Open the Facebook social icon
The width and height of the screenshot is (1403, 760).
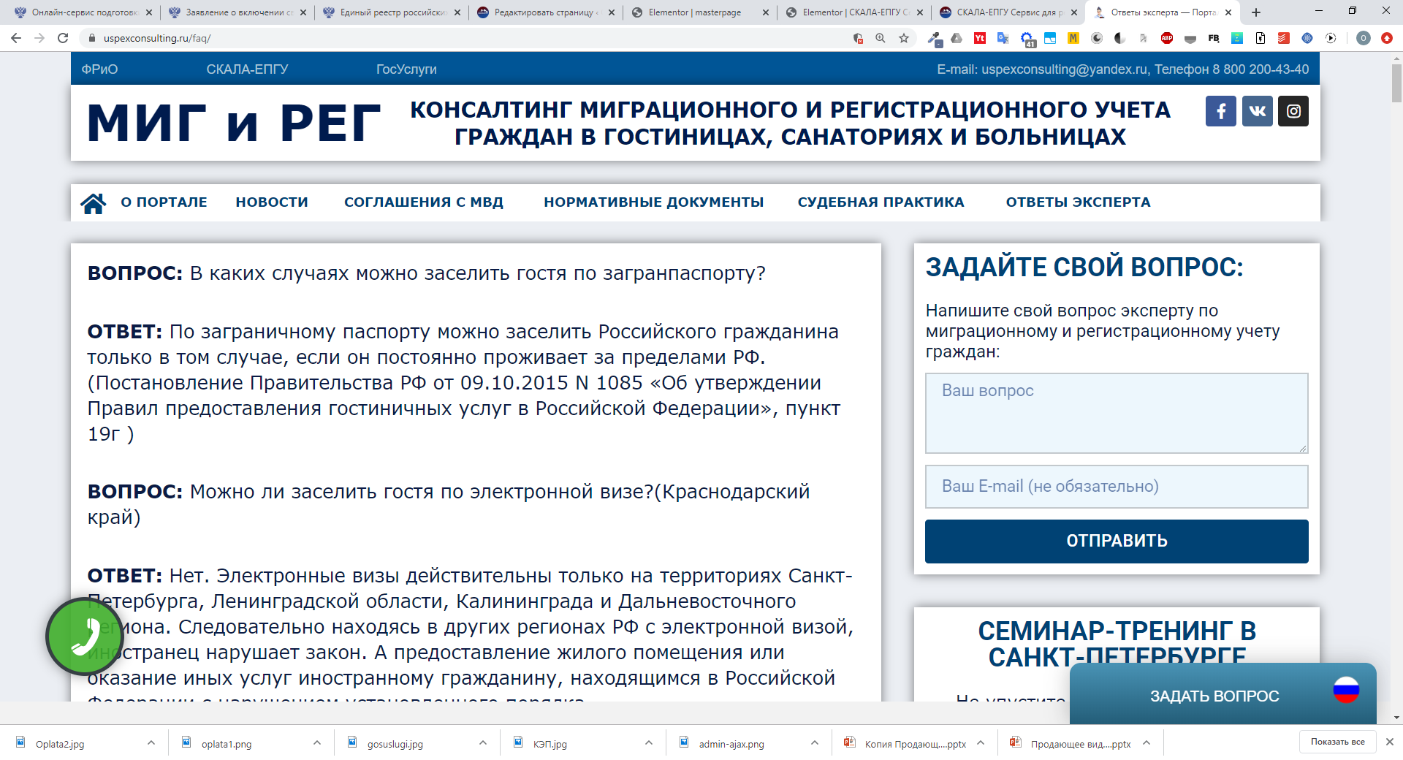point(1221,111)
